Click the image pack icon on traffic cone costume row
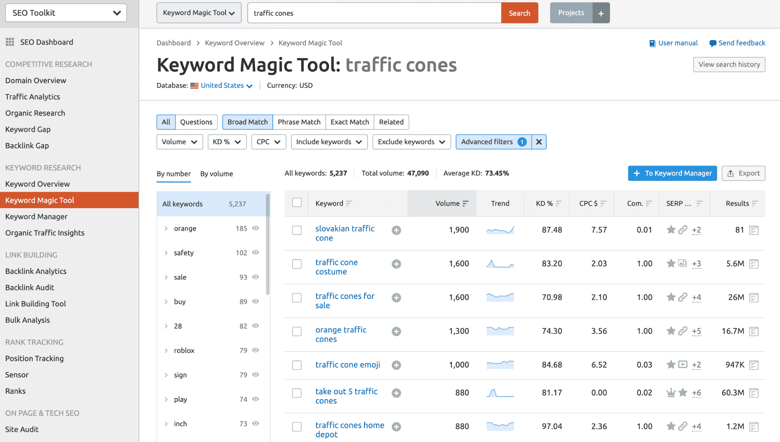780x442 pixels. [x=682, y=263]
